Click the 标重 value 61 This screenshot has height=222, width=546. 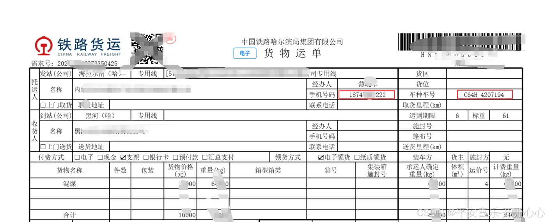click(506, 116)
